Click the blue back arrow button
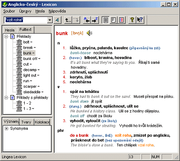 click(57, 20)
